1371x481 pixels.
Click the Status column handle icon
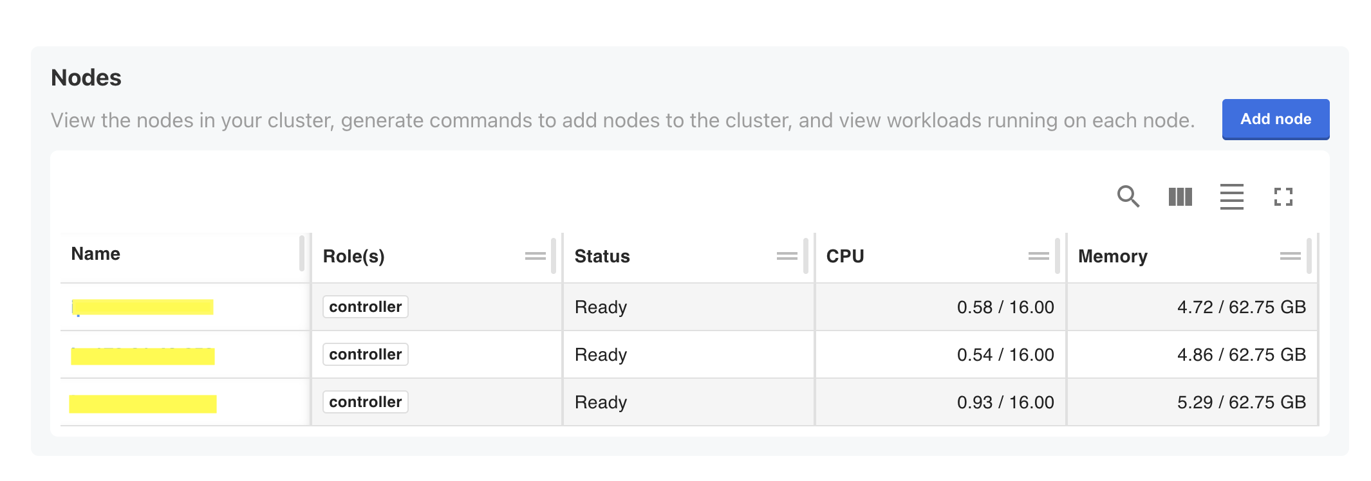click(787, 256)
